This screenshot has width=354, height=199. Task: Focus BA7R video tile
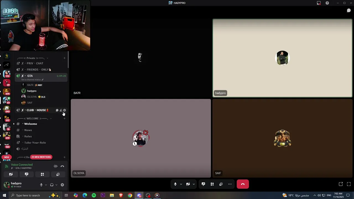(141, 58)
